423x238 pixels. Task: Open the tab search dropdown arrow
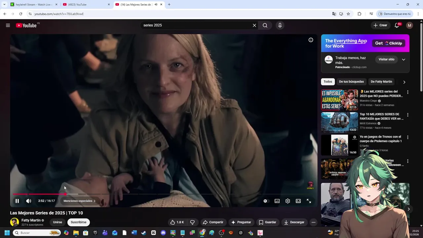[4, 5]
